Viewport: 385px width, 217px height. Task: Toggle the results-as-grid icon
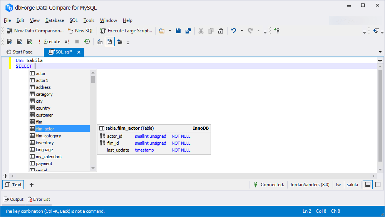tap(120, 42)
